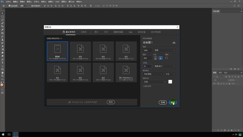Click the resolution field showing 72

pos(147,66)
